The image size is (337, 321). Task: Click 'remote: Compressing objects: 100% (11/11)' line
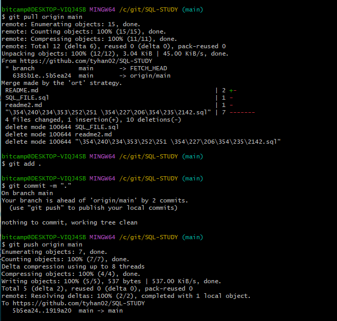89,39
